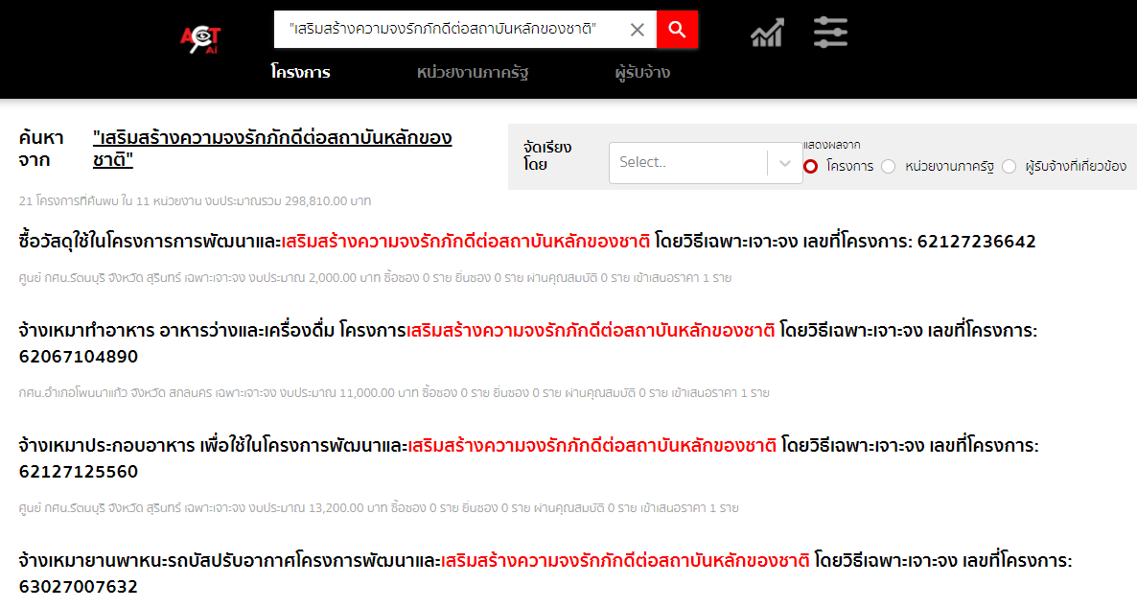The height and width of the screenshot is (608, 1137).
Task: Click the Select.. sort combo box
Action: [687, 163]
